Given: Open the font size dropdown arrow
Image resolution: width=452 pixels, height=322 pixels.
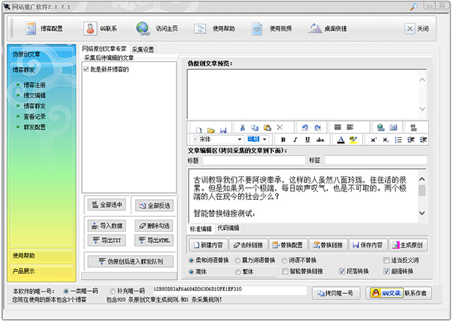Looking at the screenshot, I should 265,140.
